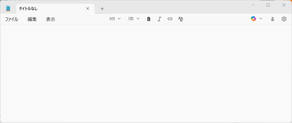This screenshot has width=292, height=123.
Task: Expand the Copilot dropdown chevron
Action: click(x=261, y=19)
